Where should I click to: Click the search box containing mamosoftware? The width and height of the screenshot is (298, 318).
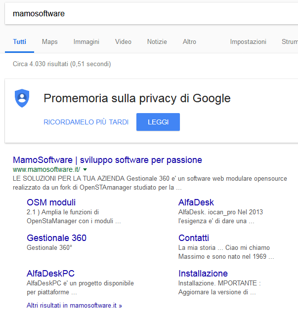[x=148, y=14]
